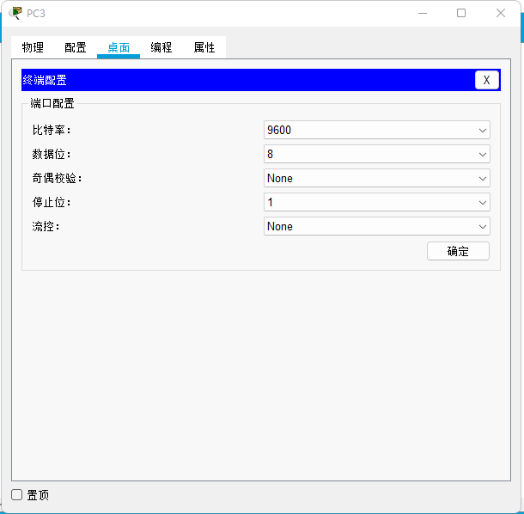Open the 属性 tab
The width and height of the screenshot is (524, 514).
[x=204, y=47]
